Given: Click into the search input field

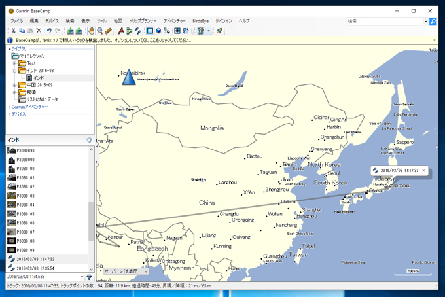Looking at the screenshot, I should (x=385, y=22).
